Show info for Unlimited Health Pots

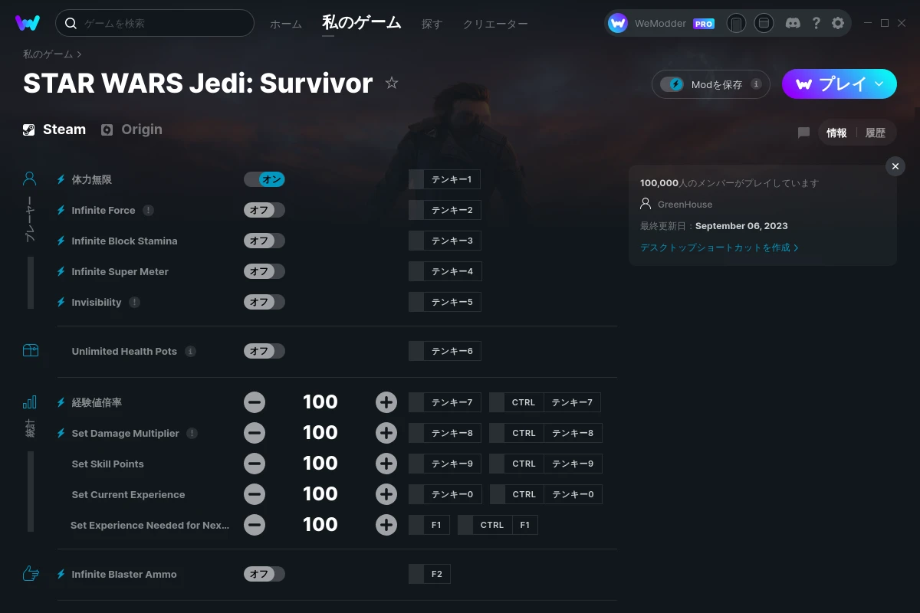(x=190, y=351)
